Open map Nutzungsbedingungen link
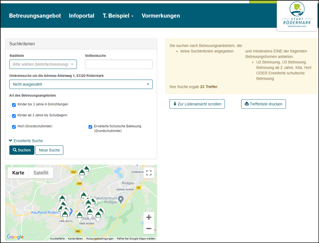Viewport: 319px width, 243px height. [x=100, y=239]
